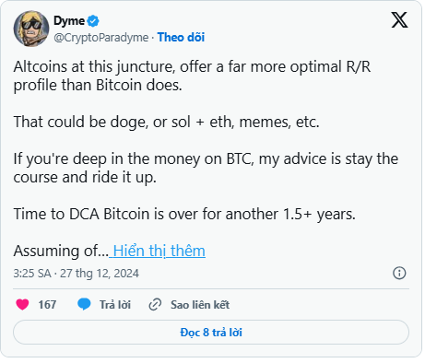Viewport: 425px width, 363px height.
Task: Click the Altcoins R/R profile paragraph
Action: [192, 76]
